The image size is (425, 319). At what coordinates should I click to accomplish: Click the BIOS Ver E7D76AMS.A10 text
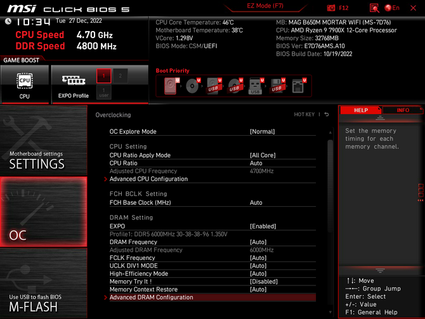tap(310, 46)
